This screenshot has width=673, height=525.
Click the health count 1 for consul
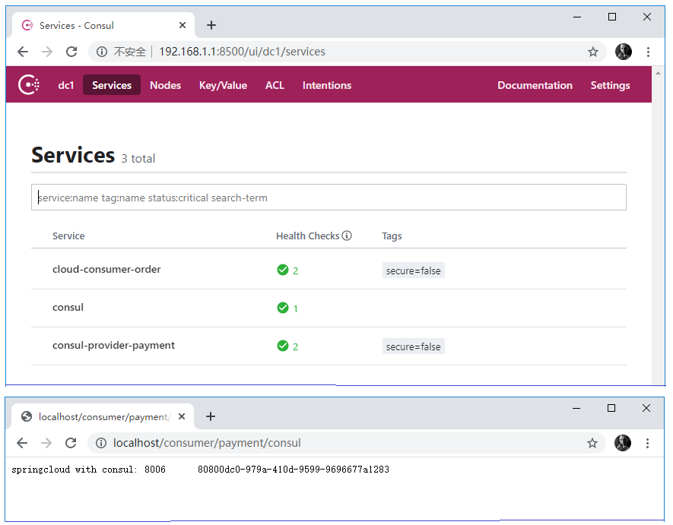click(295, 308)
